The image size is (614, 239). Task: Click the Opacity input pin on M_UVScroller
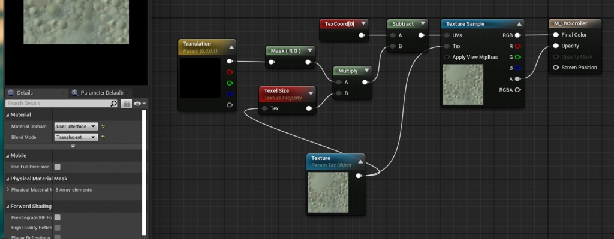(556, 46)
